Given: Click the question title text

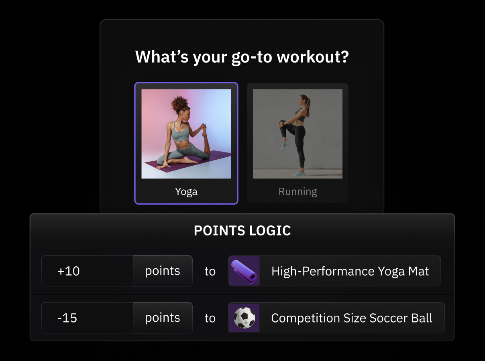Looking at the screenshot, I should (243, 57).
